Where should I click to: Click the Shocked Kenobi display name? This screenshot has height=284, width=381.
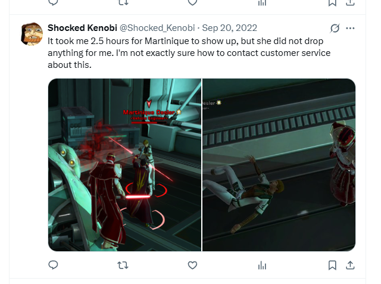click(82, 28)
